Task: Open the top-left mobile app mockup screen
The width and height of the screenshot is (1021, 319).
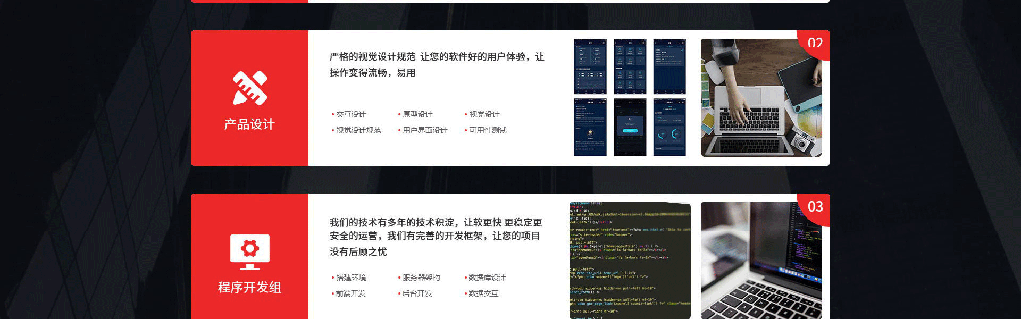Action: pyautogui.click(x=590, y=66)
